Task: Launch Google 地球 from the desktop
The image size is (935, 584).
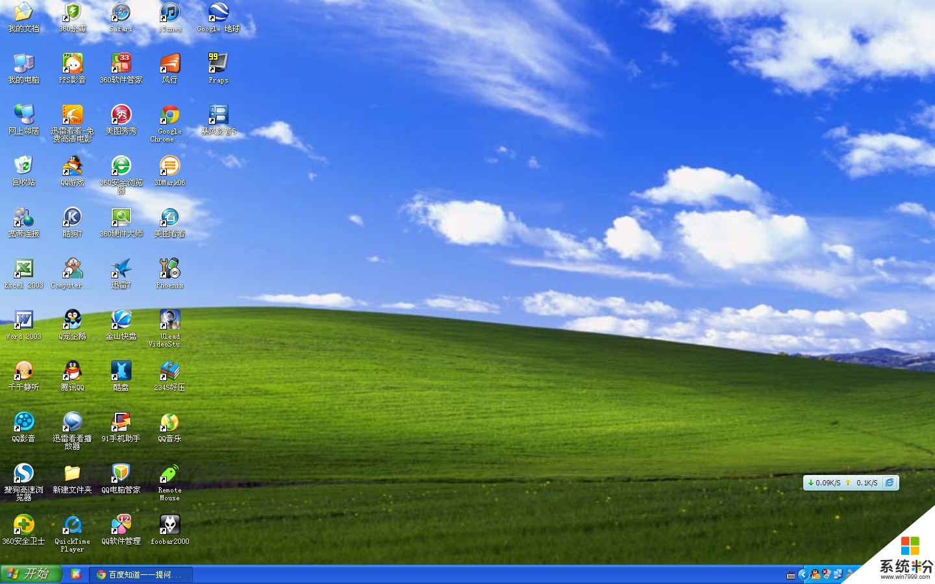Action: [x=218, y=13]
